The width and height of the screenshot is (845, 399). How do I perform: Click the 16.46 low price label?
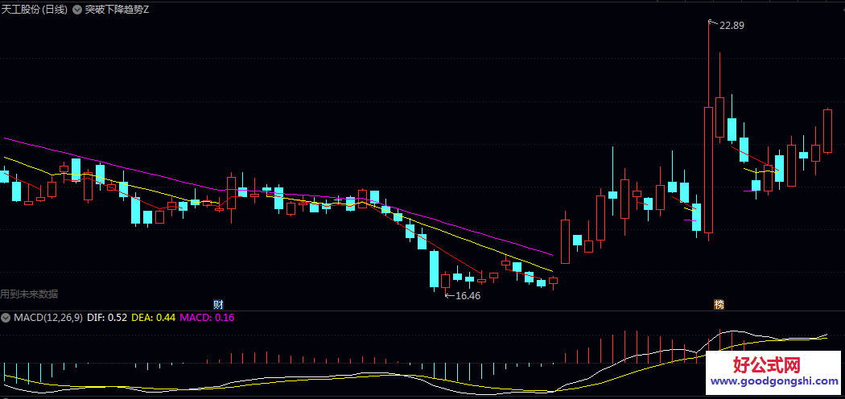click(x=468, y=295)
